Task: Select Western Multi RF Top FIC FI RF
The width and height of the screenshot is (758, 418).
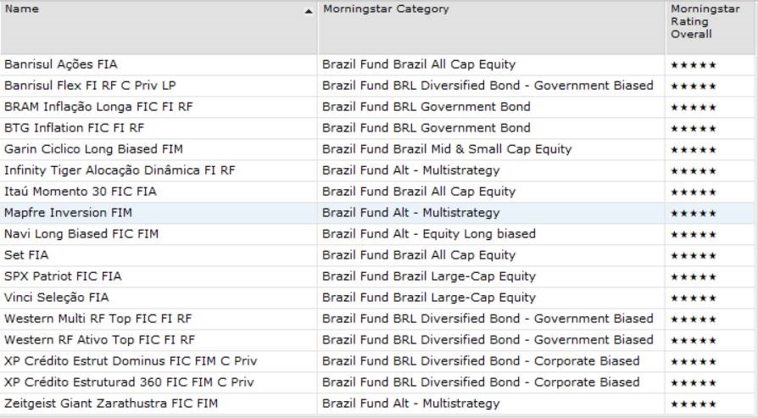Action: [x=98, y=319]
